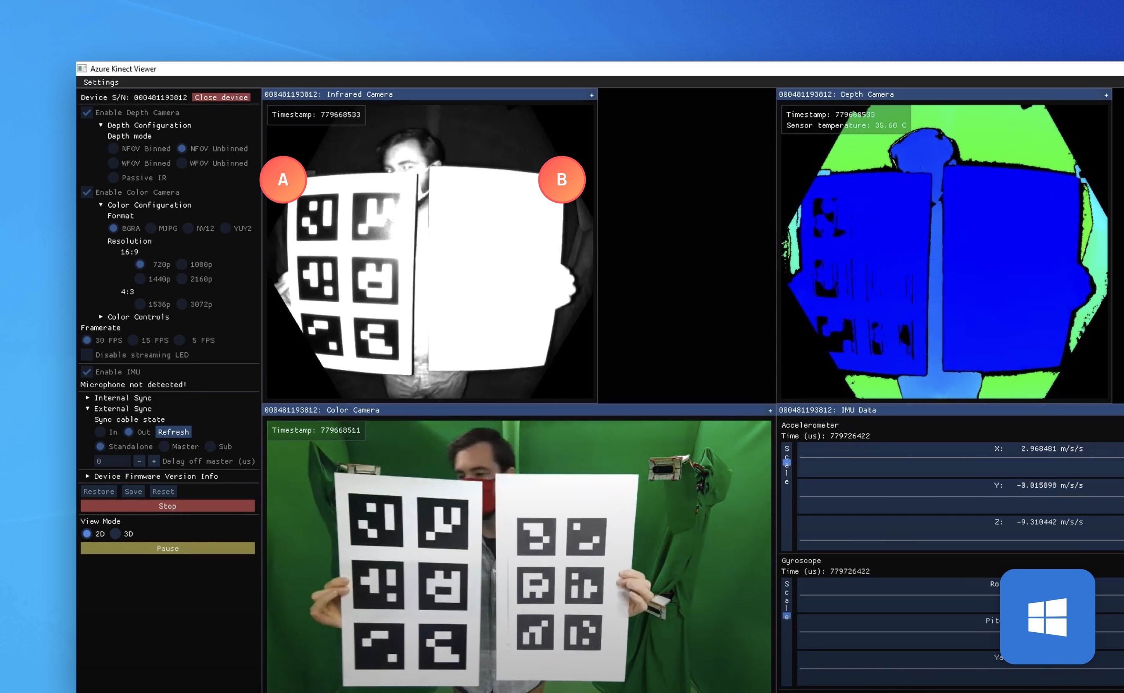Collapse the Depth Configuration section

click(x=101, y=125)
